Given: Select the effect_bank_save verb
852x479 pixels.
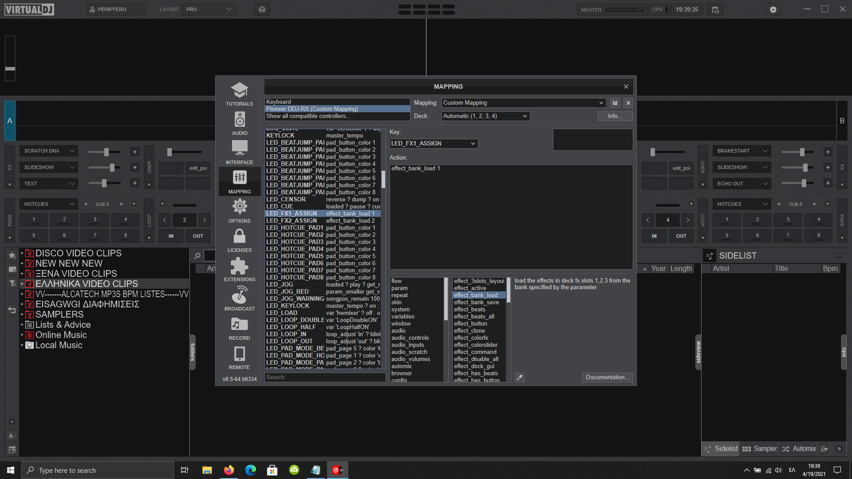Looking at the screenshot, I should (x=479, y=302).
